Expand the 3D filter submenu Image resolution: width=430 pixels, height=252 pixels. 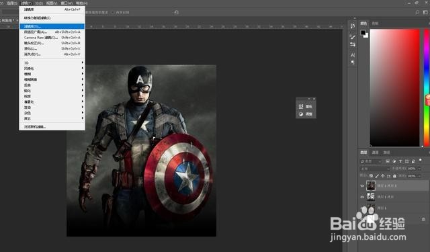[52, 62]
